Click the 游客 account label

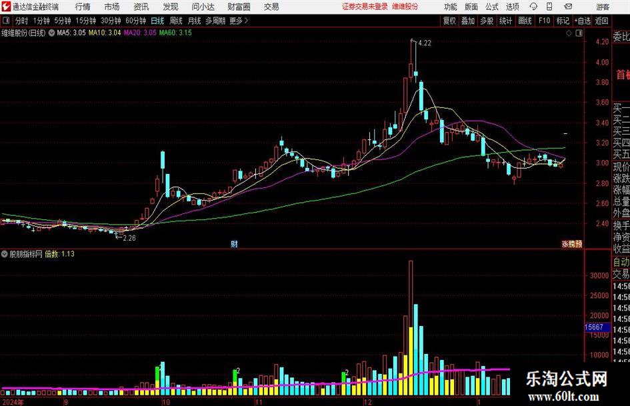coord(603,7)
